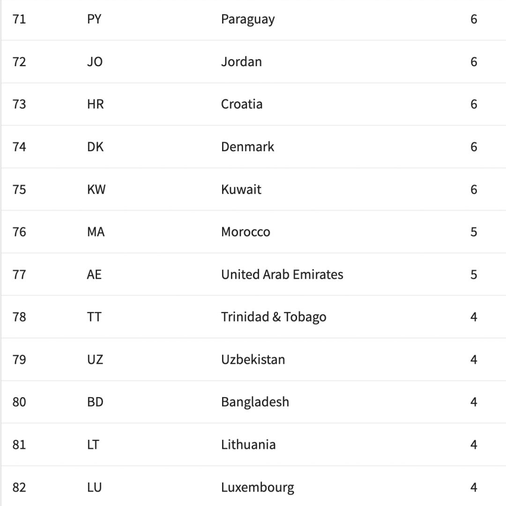Select the Kuwait country name

pos(241,190)
